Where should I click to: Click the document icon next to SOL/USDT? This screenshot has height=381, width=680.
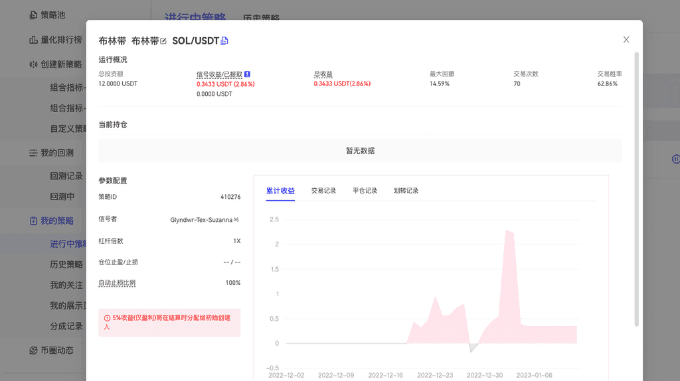click(224, 41)
